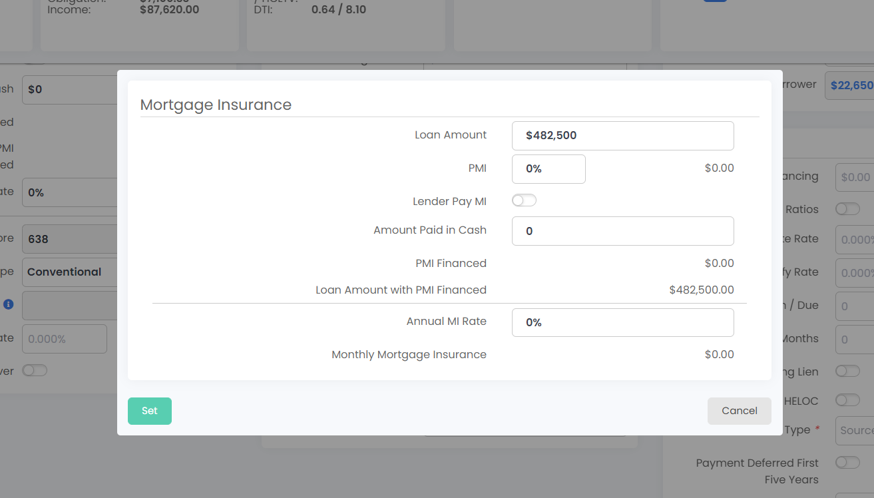
Task: Toggle the background switch below the left 0.000% field
Action: click(35, 370)
